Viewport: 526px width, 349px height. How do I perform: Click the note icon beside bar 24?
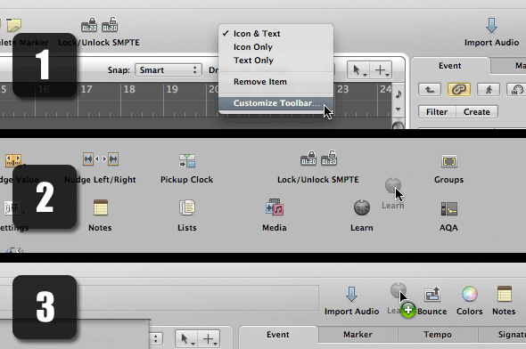pos(399,94)
